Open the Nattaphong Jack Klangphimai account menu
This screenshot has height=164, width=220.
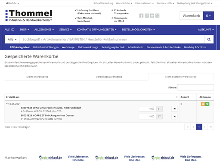pos(195,3)
